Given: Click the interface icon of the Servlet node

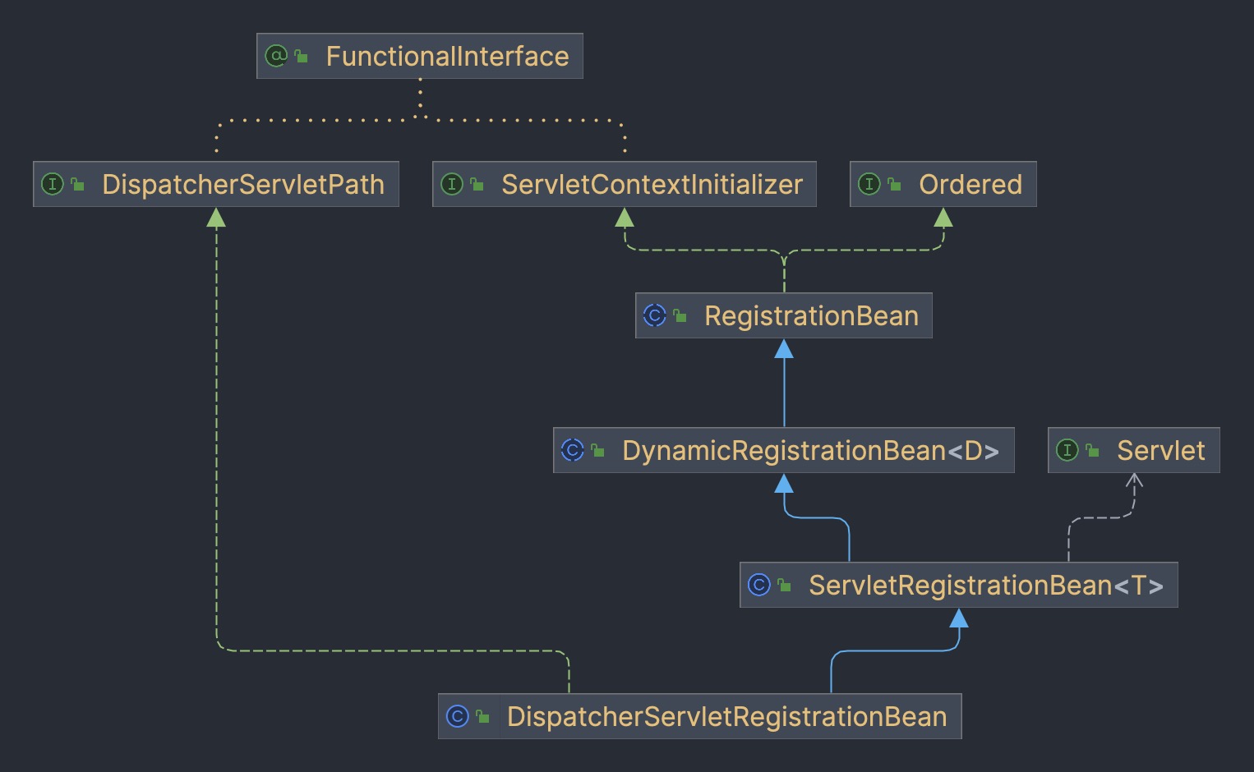Looking at the screenshot, I should 1067,450.
